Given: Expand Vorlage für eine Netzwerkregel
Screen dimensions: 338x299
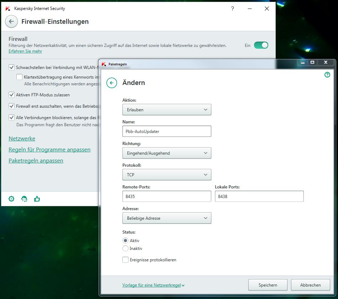Looking at the screenshot, I should (x=153, y=285).
